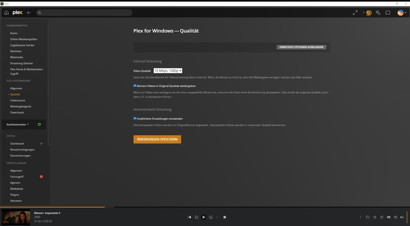
Task: Click the magnifier icon in search bar
Action: tap(39, 12)
